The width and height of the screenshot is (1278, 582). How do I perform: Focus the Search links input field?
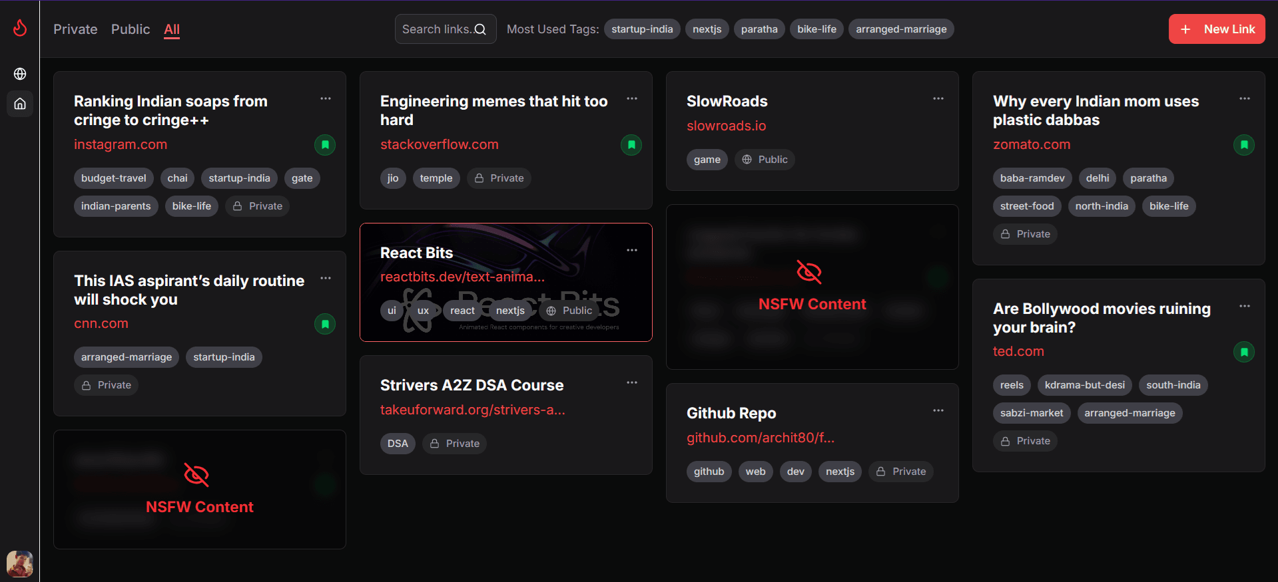point(446,29)
